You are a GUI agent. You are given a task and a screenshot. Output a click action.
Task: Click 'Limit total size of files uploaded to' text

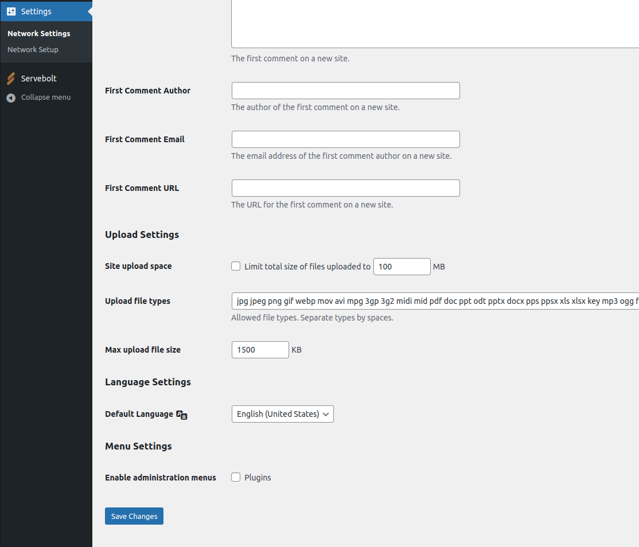click(x=307, y=267)
